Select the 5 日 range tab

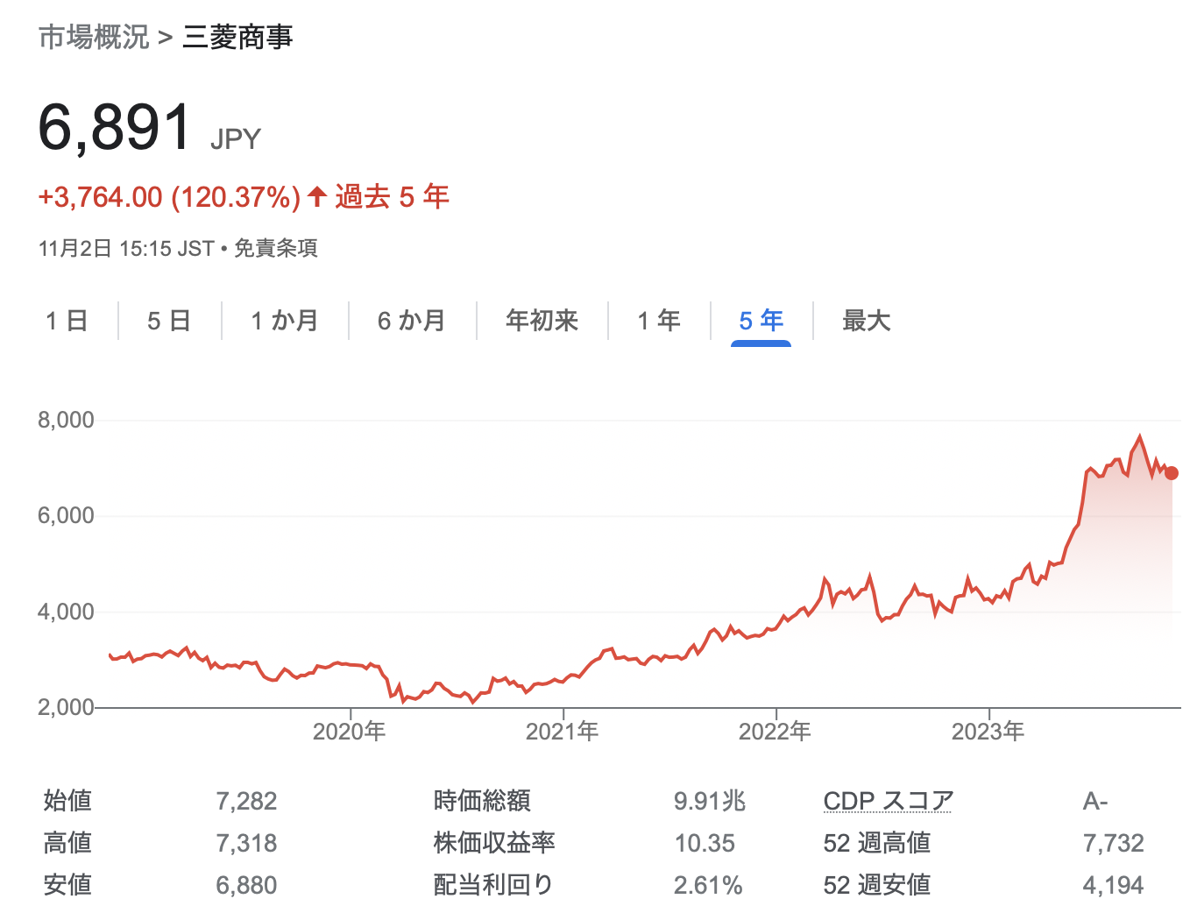(x=169, y=321)
